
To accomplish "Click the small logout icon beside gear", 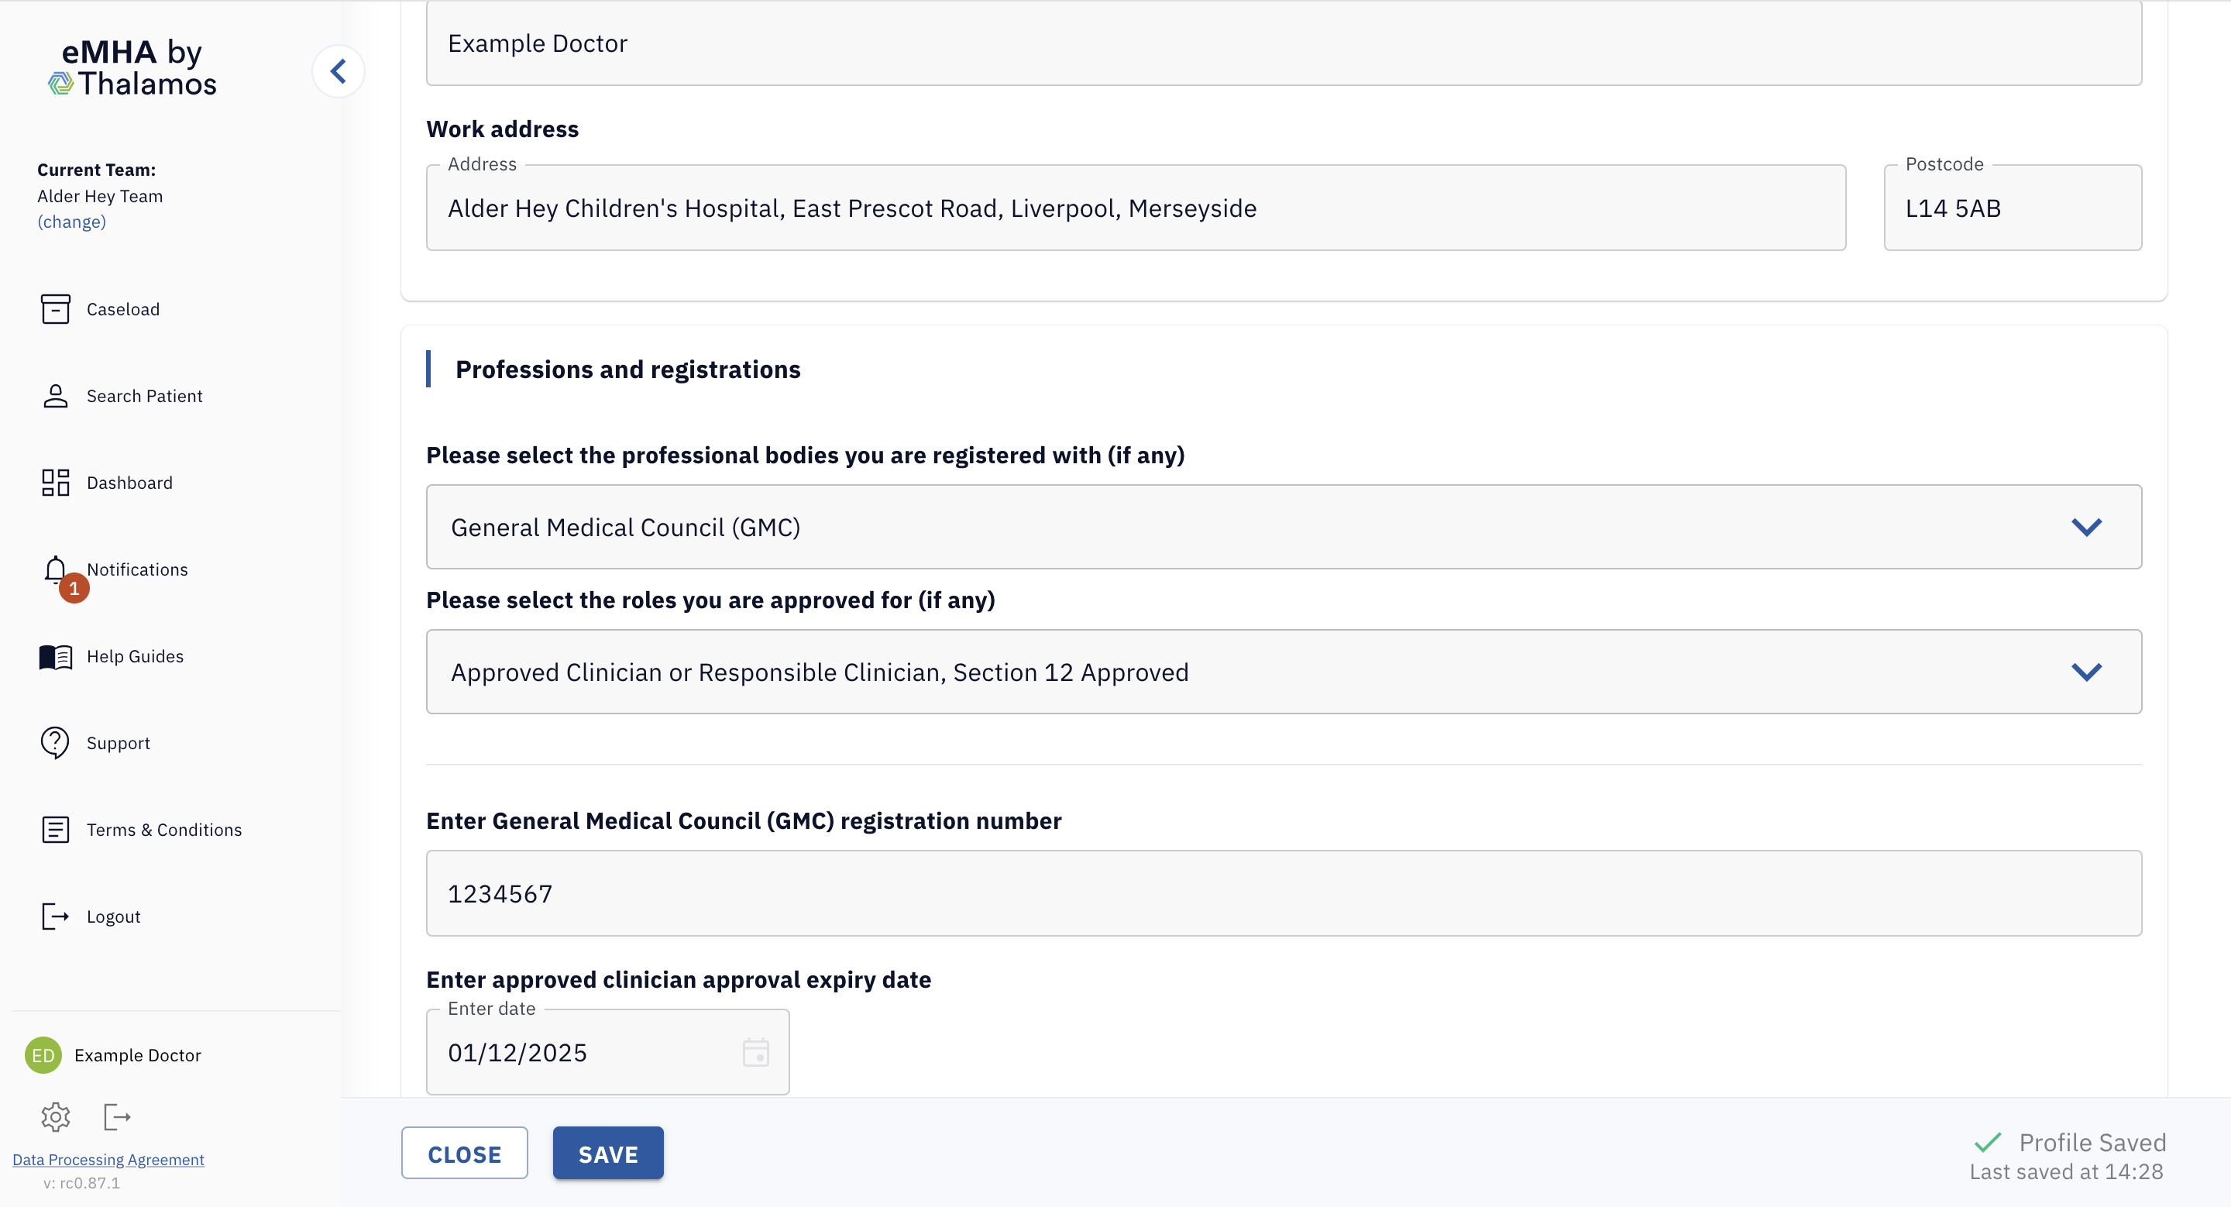I will (x=117, y=1117).
